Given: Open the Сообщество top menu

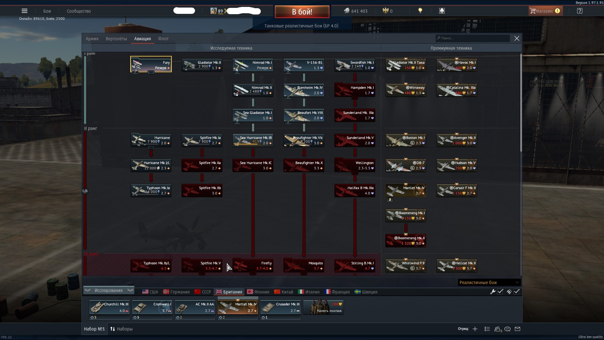Looking at the screenshot, I should (79, 11).
